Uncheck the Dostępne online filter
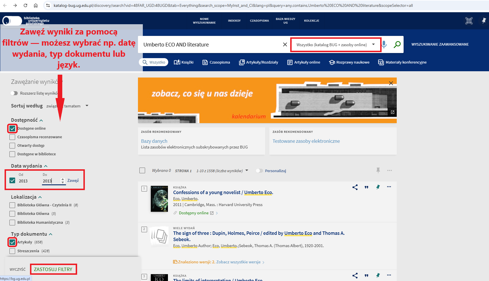The width and height of the screenshot is (489, 281). tap(12, 129)
